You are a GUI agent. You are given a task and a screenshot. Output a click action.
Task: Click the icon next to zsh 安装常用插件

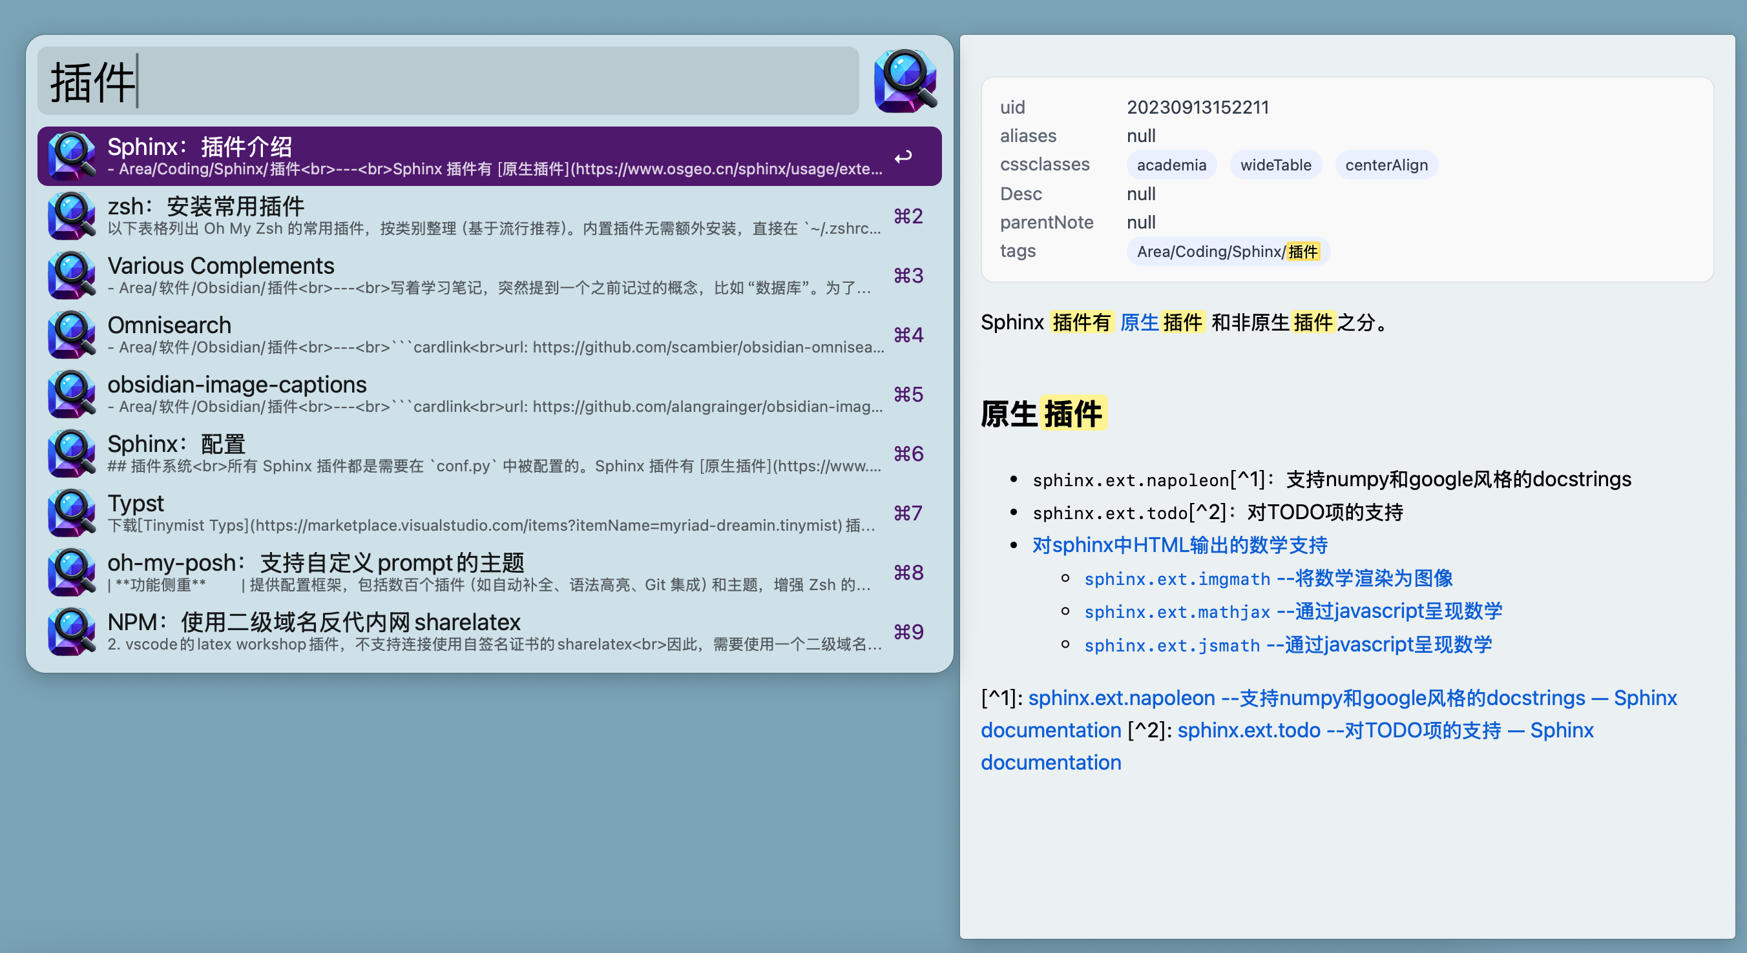pyautogui.click(x=71, y=216)
